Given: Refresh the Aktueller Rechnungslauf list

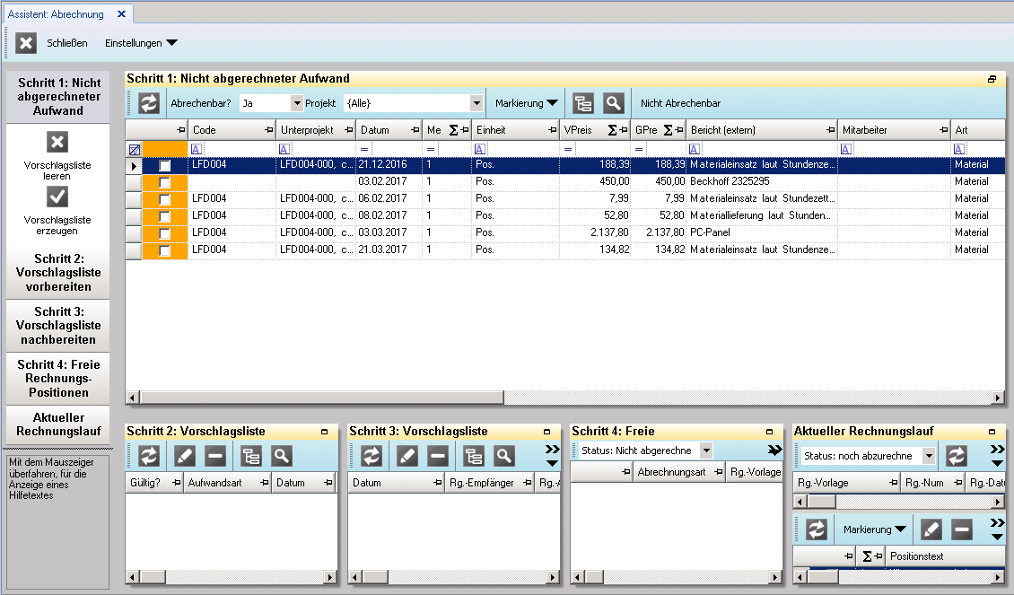Looking at the screenshot, I should coord(957,456).
